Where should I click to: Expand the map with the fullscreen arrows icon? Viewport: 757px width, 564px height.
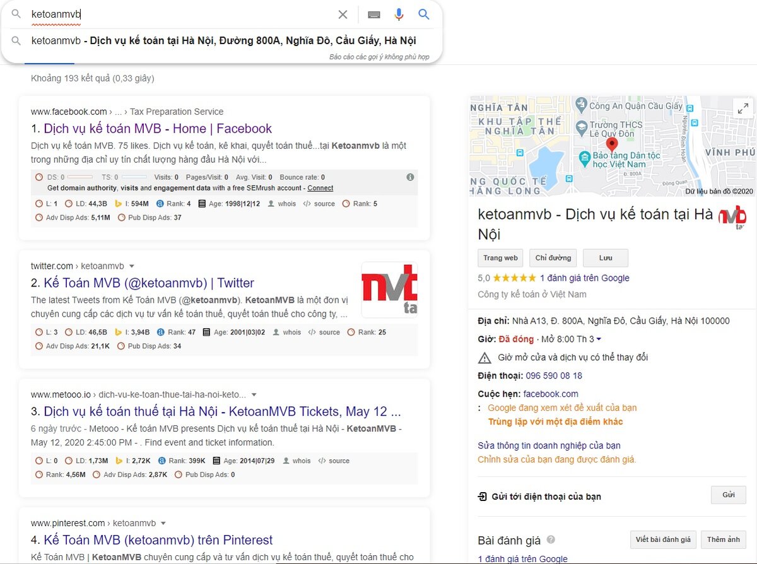[x=742, y=108]
